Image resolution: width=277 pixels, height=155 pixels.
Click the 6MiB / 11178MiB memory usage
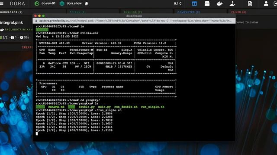pyautogui.click(x=119, y=67)
